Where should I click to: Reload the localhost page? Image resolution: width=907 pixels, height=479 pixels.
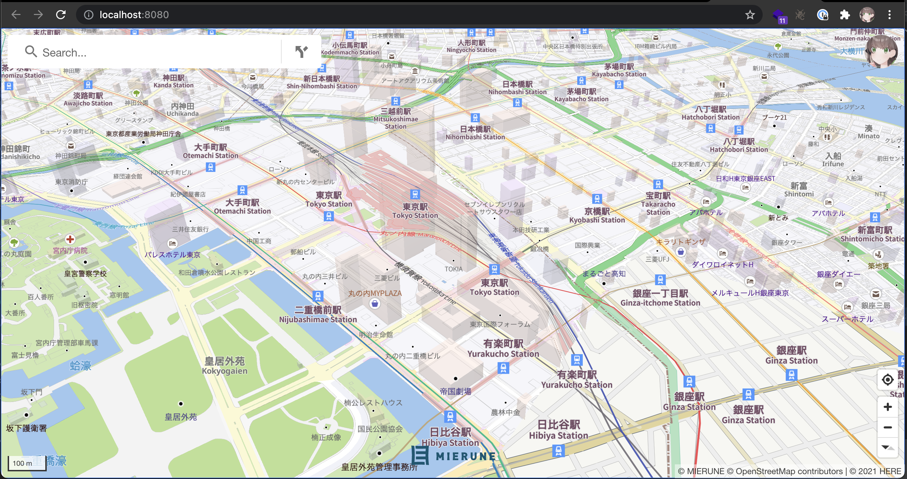click(x=61, y=15)
